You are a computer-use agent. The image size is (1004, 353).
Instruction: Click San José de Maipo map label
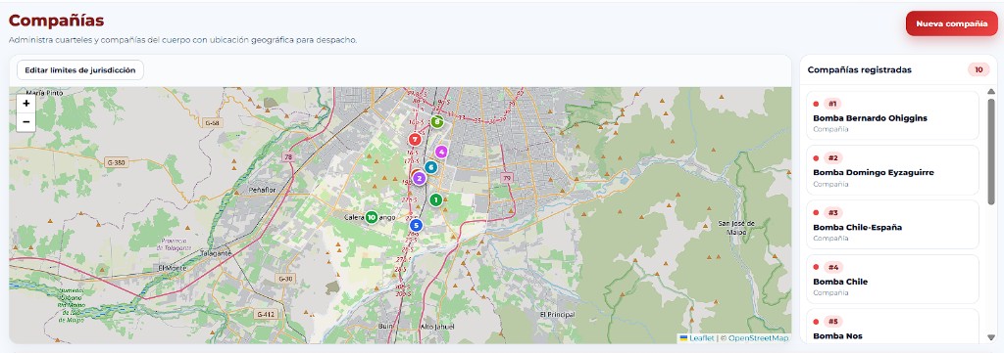pyautogui.click(x=736, y=227)
